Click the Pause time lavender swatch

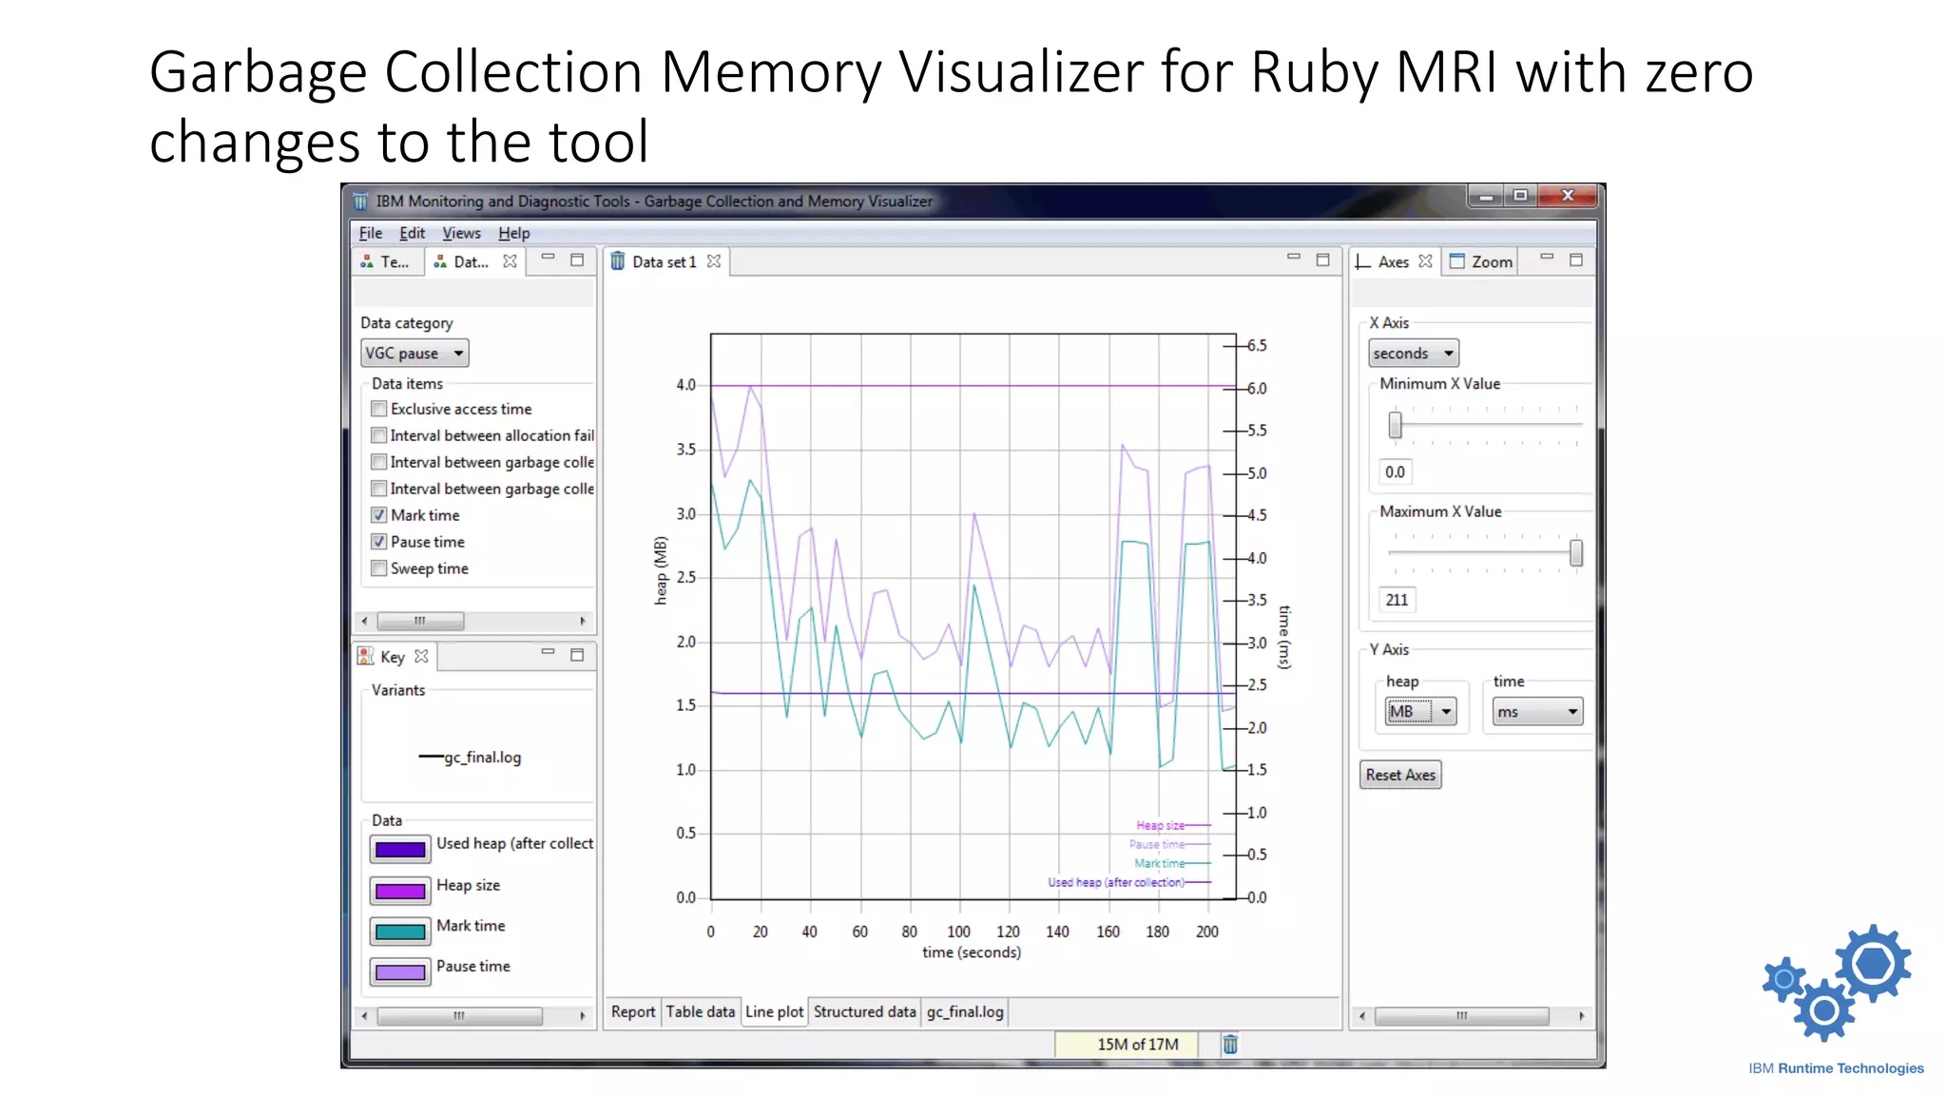coord(400,972)
